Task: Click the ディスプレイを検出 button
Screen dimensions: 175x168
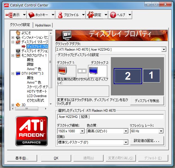Action: [x=147, y=101]
